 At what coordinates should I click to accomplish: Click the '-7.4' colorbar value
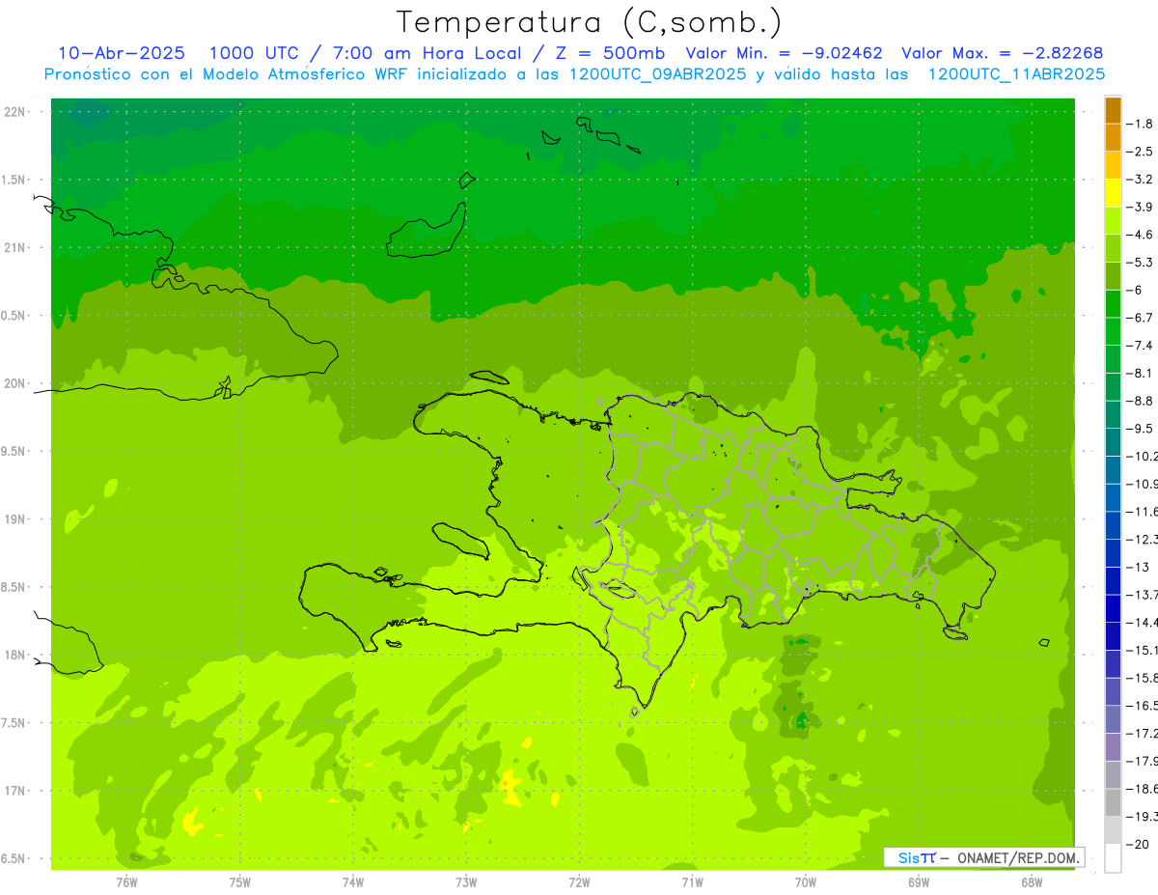pyautogui.click(x=1141, y=345)
